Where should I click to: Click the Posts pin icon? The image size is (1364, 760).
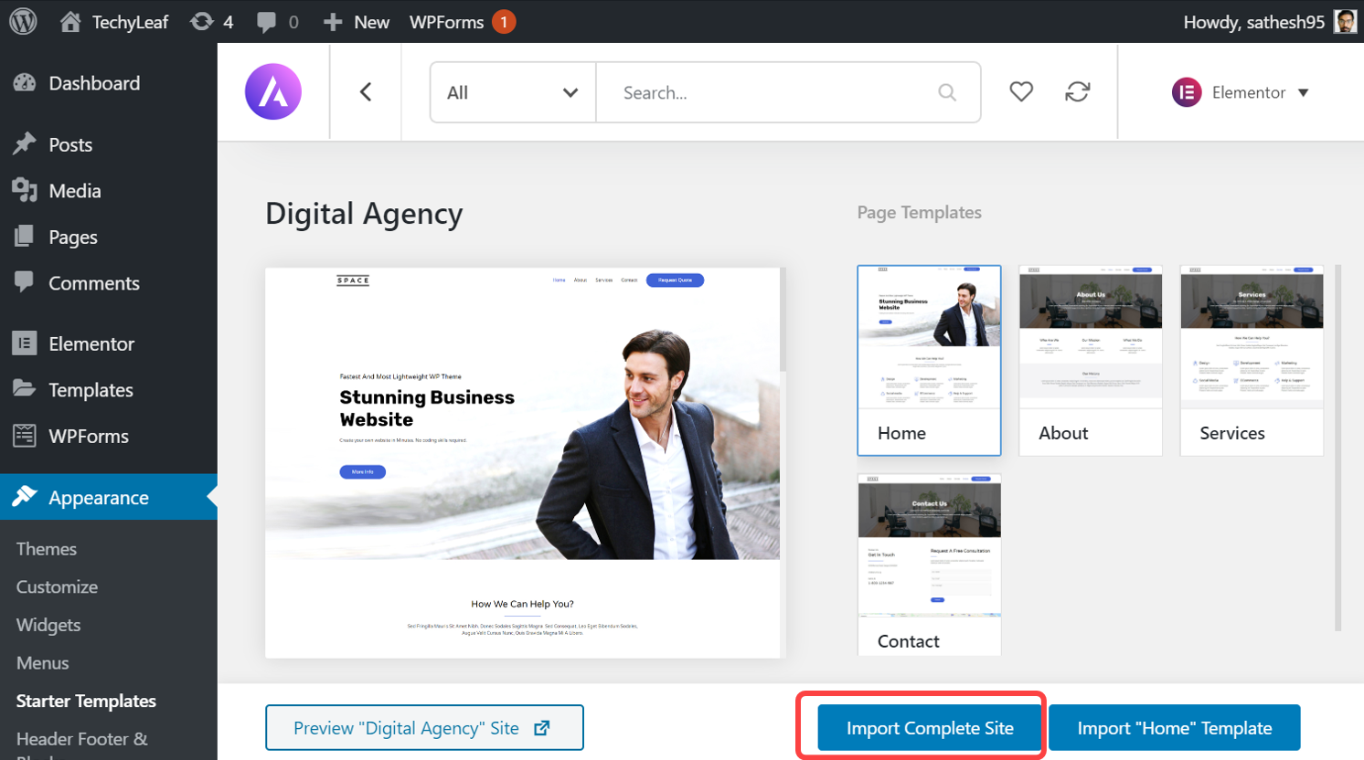click(25, 143)
